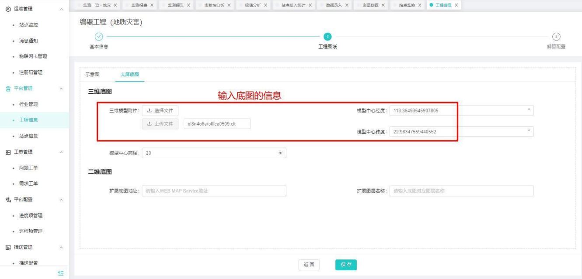This screenshot has width=582, height=279.
Task: Close the 数据录入 tab using X
Action: point(346,5)
